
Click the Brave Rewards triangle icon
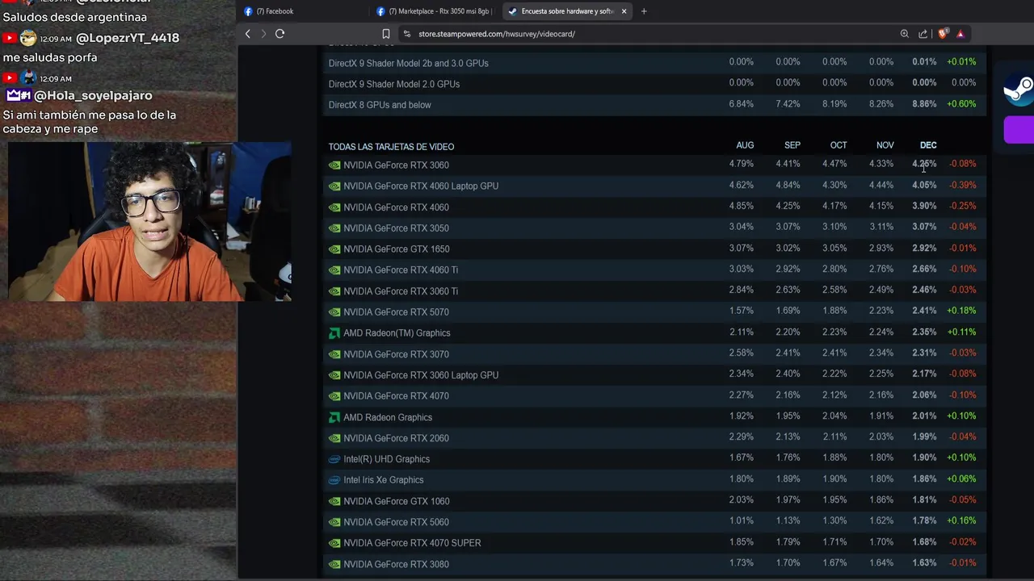pos(960,34)
